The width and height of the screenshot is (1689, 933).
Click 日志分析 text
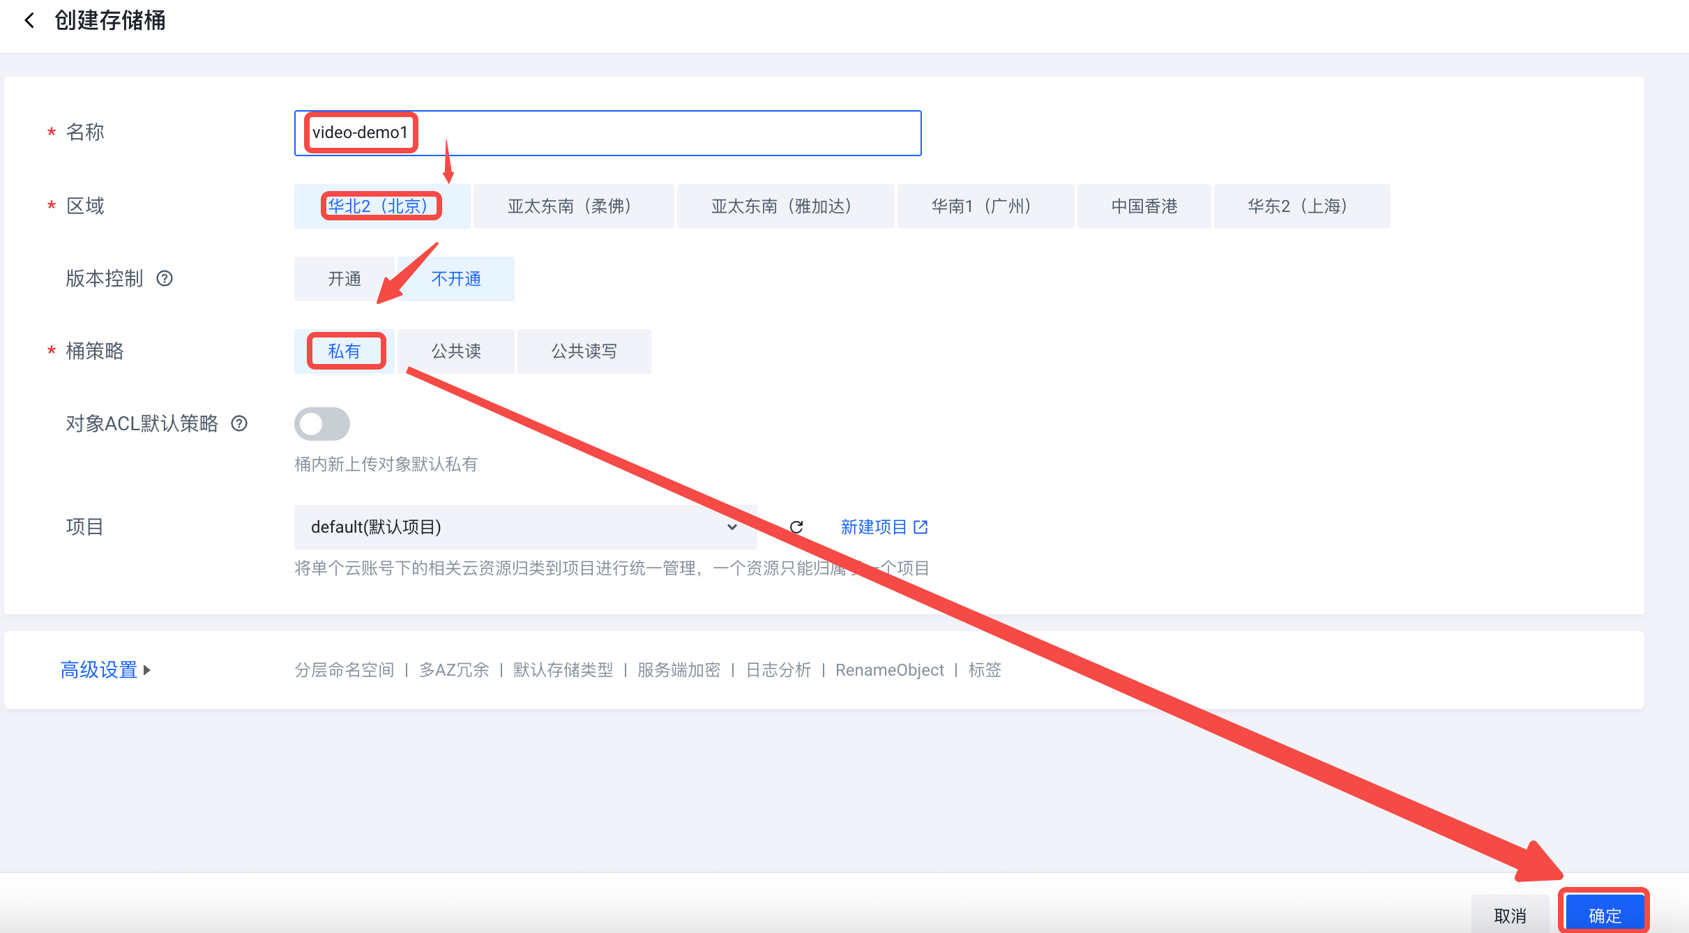point(778,670)
